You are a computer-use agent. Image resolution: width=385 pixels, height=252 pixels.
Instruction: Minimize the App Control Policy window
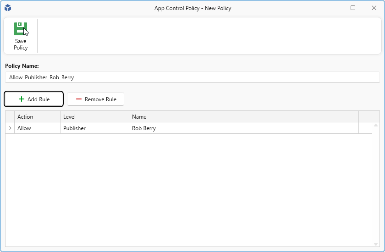[x=332, y=8]
